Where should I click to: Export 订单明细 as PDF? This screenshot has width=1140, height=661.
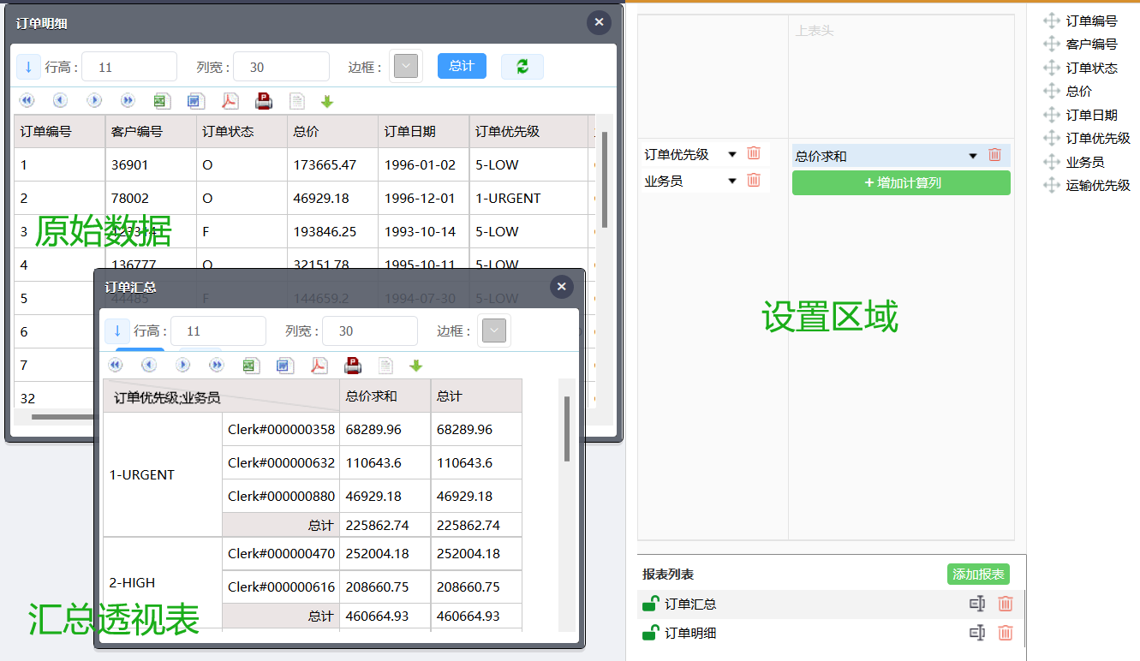point(230,101)
